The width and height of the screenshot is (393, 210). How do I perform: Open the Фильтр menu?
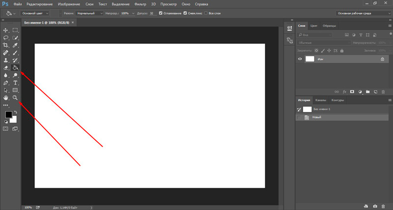140,4
